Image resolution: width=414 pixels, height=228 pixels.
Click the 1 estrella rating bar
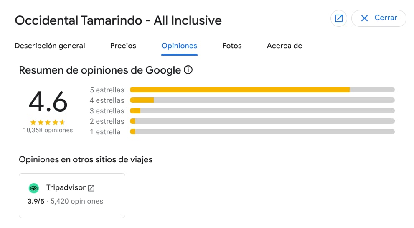pos(262,132)
